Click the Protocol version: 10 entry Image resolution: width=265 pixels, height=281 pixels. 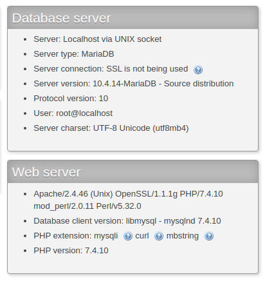point(71,99)
